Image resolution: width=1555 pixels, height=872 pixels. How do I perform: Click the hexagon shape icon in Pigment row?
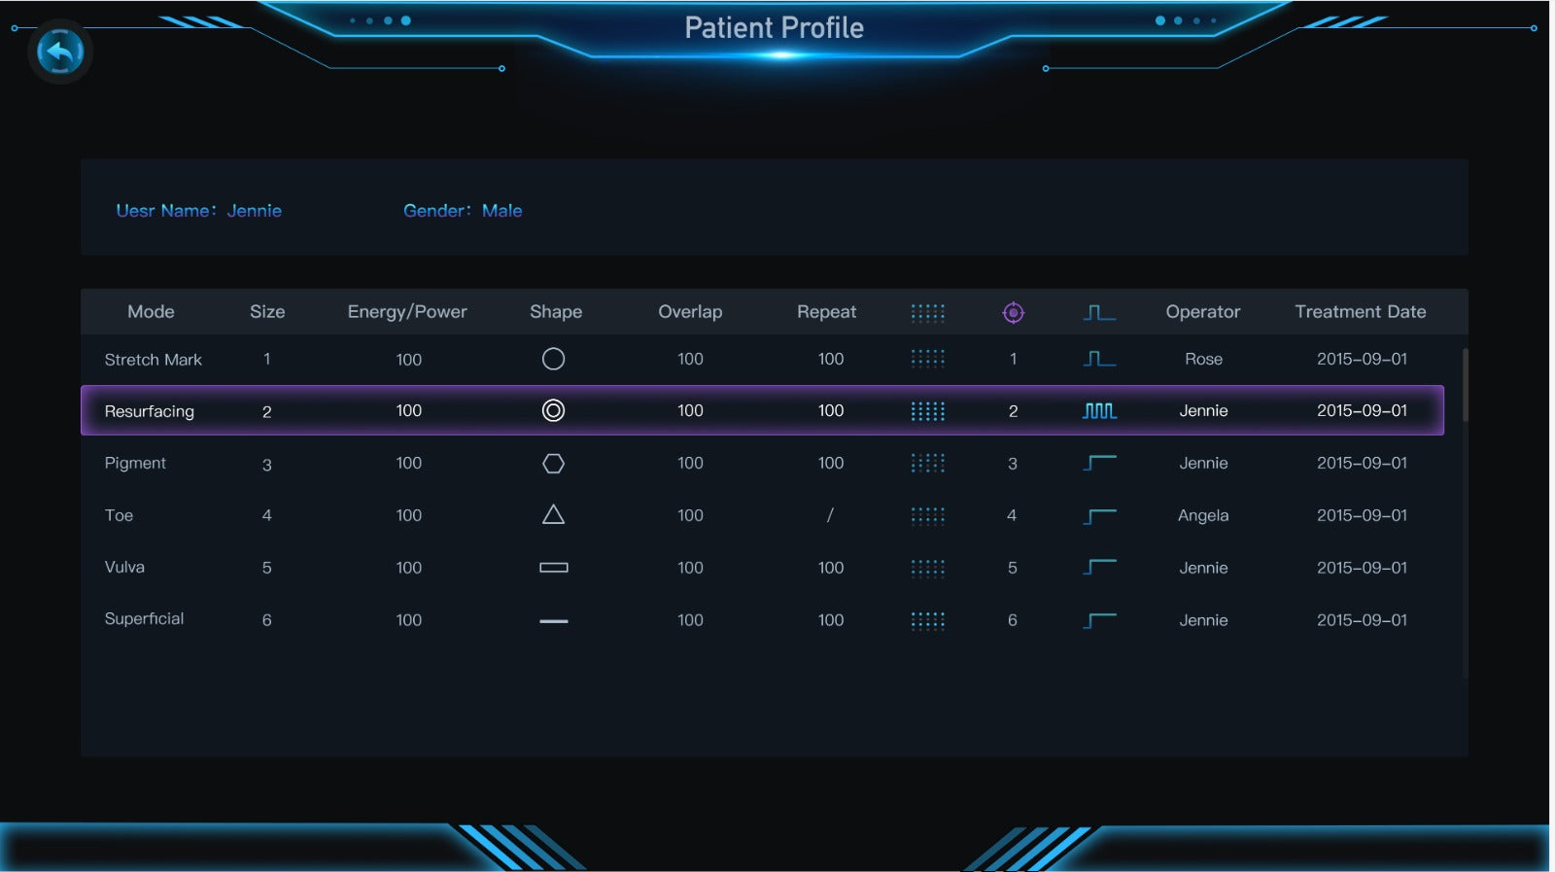point(553,464)
